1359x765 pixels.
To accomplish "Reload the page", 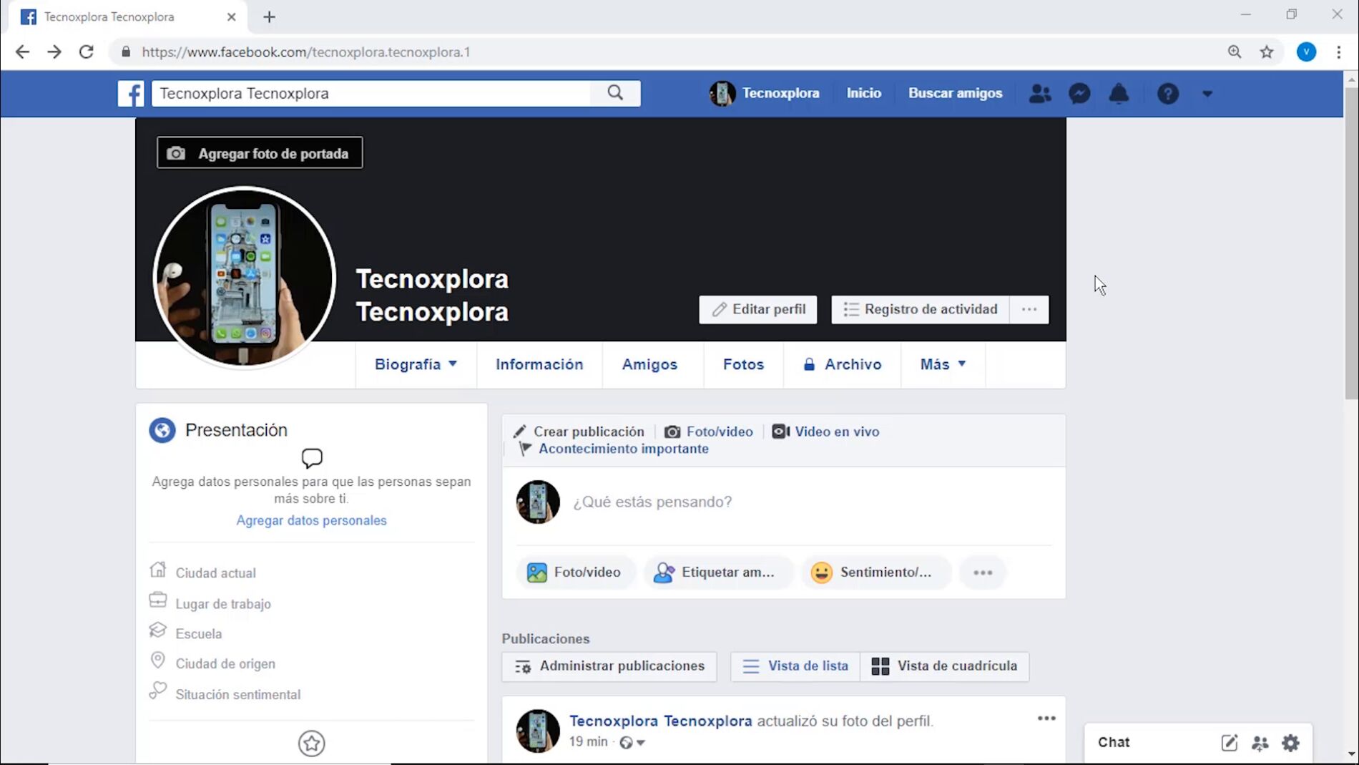I will pyautogui.click(x=87, y=52).
